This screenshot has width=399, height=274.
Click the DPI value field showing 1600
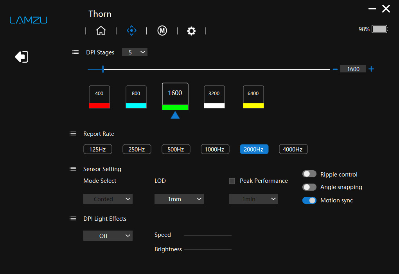(x=353, y=69)
